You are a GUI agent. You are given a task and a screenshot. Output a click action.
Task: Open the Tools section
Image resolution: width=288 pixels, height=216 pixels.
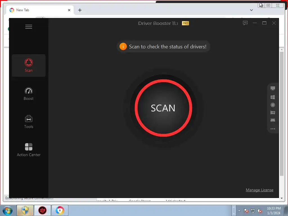coord(29,122)
